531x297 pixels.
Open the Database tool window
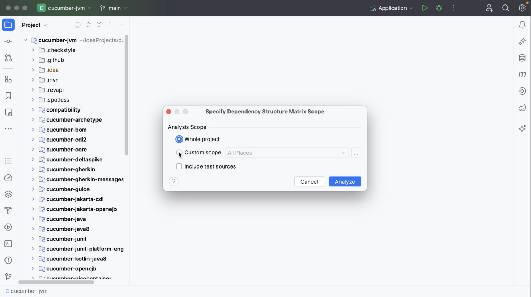522,58
